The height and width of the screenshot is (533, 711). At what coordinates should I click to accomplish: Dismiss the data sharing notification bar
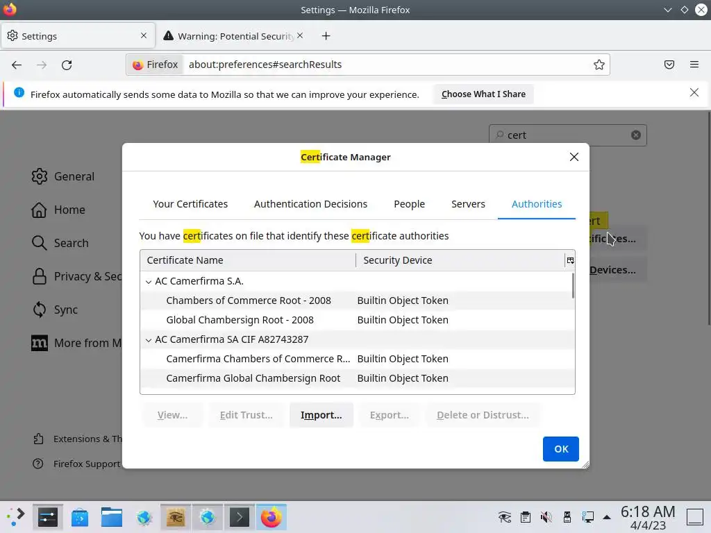coord(694,92)
